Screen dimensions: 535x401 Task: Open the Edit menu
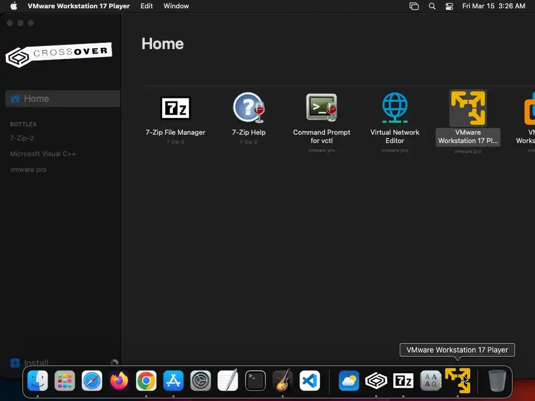(x=146, y=6)
